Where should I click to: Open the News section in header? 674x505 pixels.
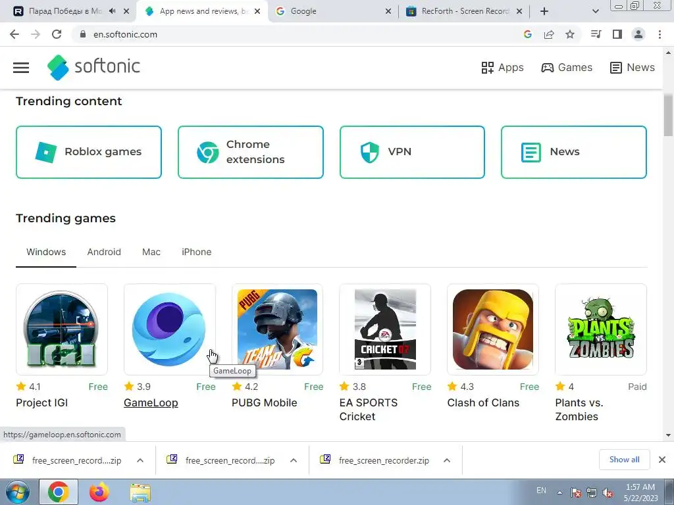[x=633, y=68]
